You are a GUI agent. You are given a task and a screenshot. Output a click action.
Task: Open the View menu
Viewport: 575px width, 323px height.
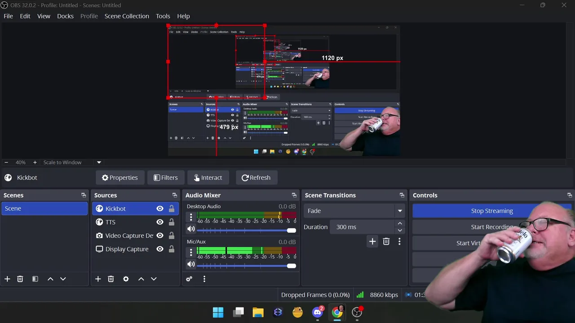44,16
